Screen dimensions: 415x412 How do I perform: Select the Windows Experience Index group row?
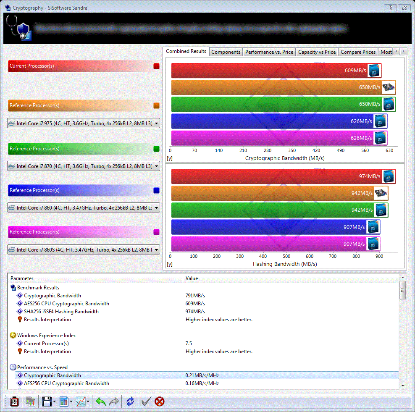point(203,335)
